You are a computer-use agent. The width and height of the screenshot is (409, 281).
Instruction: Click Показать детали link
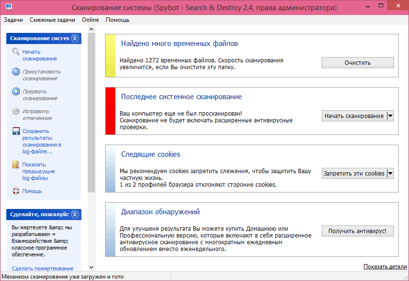coord(385,266)
